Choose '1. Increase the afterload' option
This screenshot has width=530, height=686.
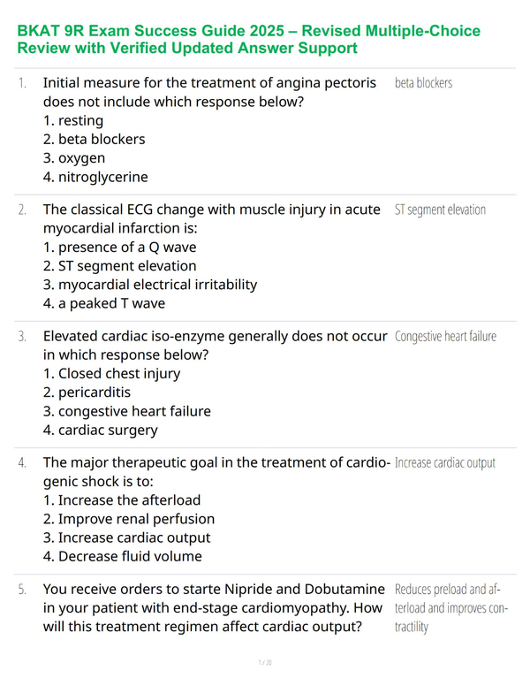pyautogui.click(x=122, y=500)
